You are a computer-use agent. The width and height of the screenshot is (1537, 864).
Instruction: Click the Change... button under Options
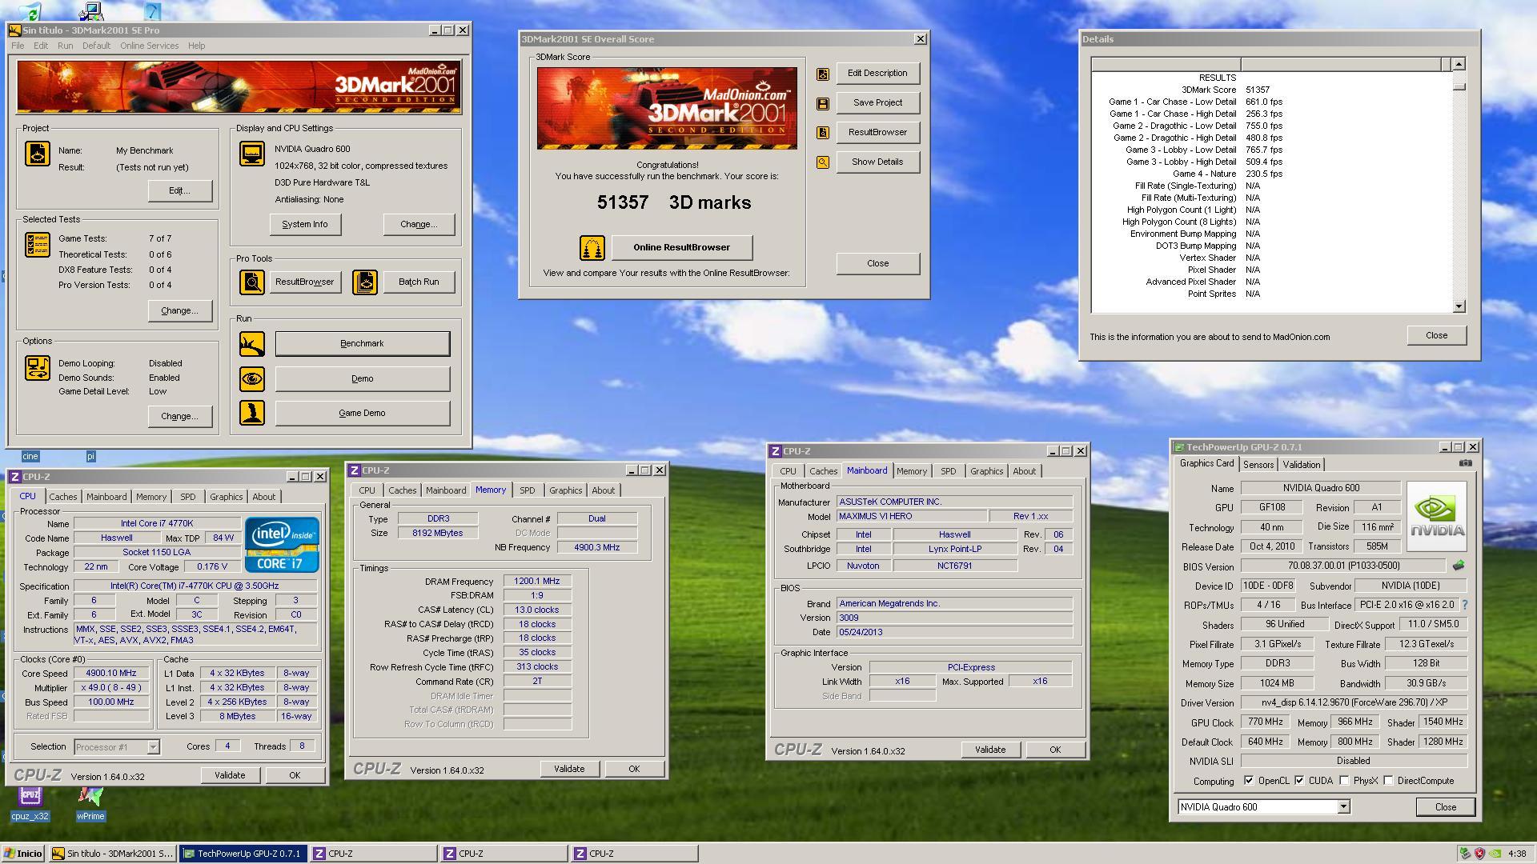pyautogui.click(x=179, y=416)
